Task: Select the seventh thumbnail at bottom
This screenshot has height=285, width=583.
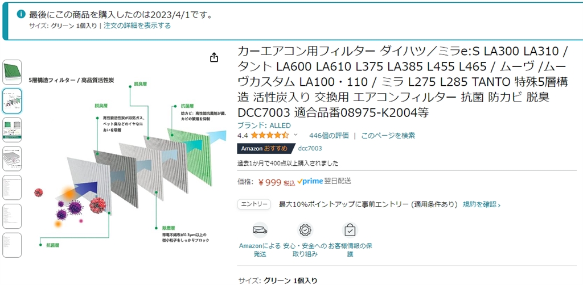Action: point(13,245)
